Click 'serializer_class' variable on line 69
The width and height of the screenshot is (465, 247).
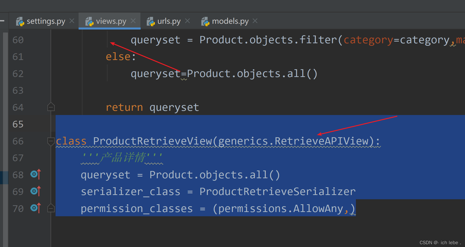[x=131, y=192]
